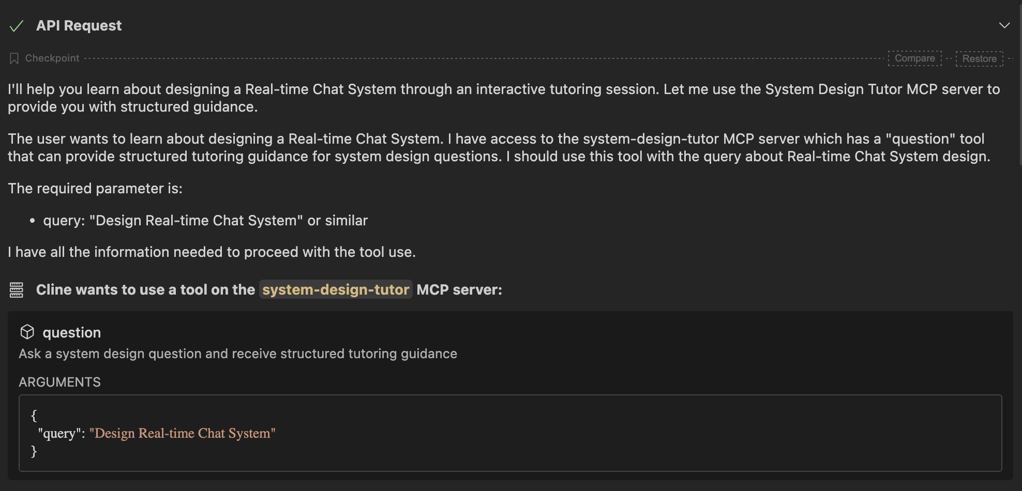The width and height of the screenshot is (1022, 491).
Task: Click the Compare checkpoint option
Action: click(914, 58)
